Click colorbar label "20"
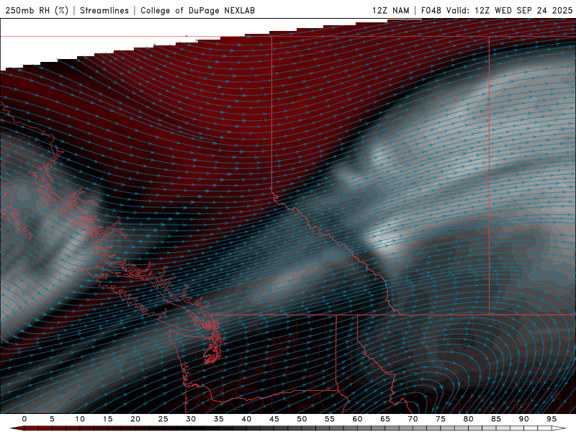Screen dimensions: 576x432 click(135, 419)
